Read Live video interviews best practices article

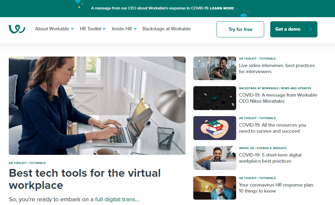pyautogui.click(x=277, y=68)
